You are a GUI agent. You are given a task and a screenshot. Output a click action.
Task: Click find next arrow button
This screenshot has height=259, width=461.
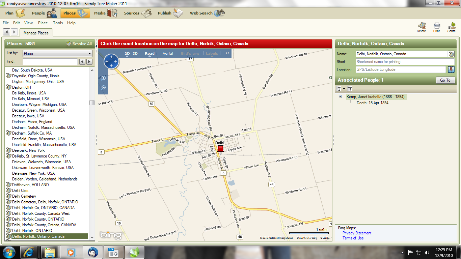[89, 62]
